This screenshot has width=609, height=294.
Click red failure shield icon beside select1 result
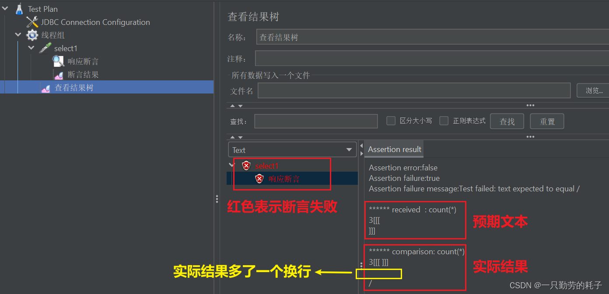(246, 166)
